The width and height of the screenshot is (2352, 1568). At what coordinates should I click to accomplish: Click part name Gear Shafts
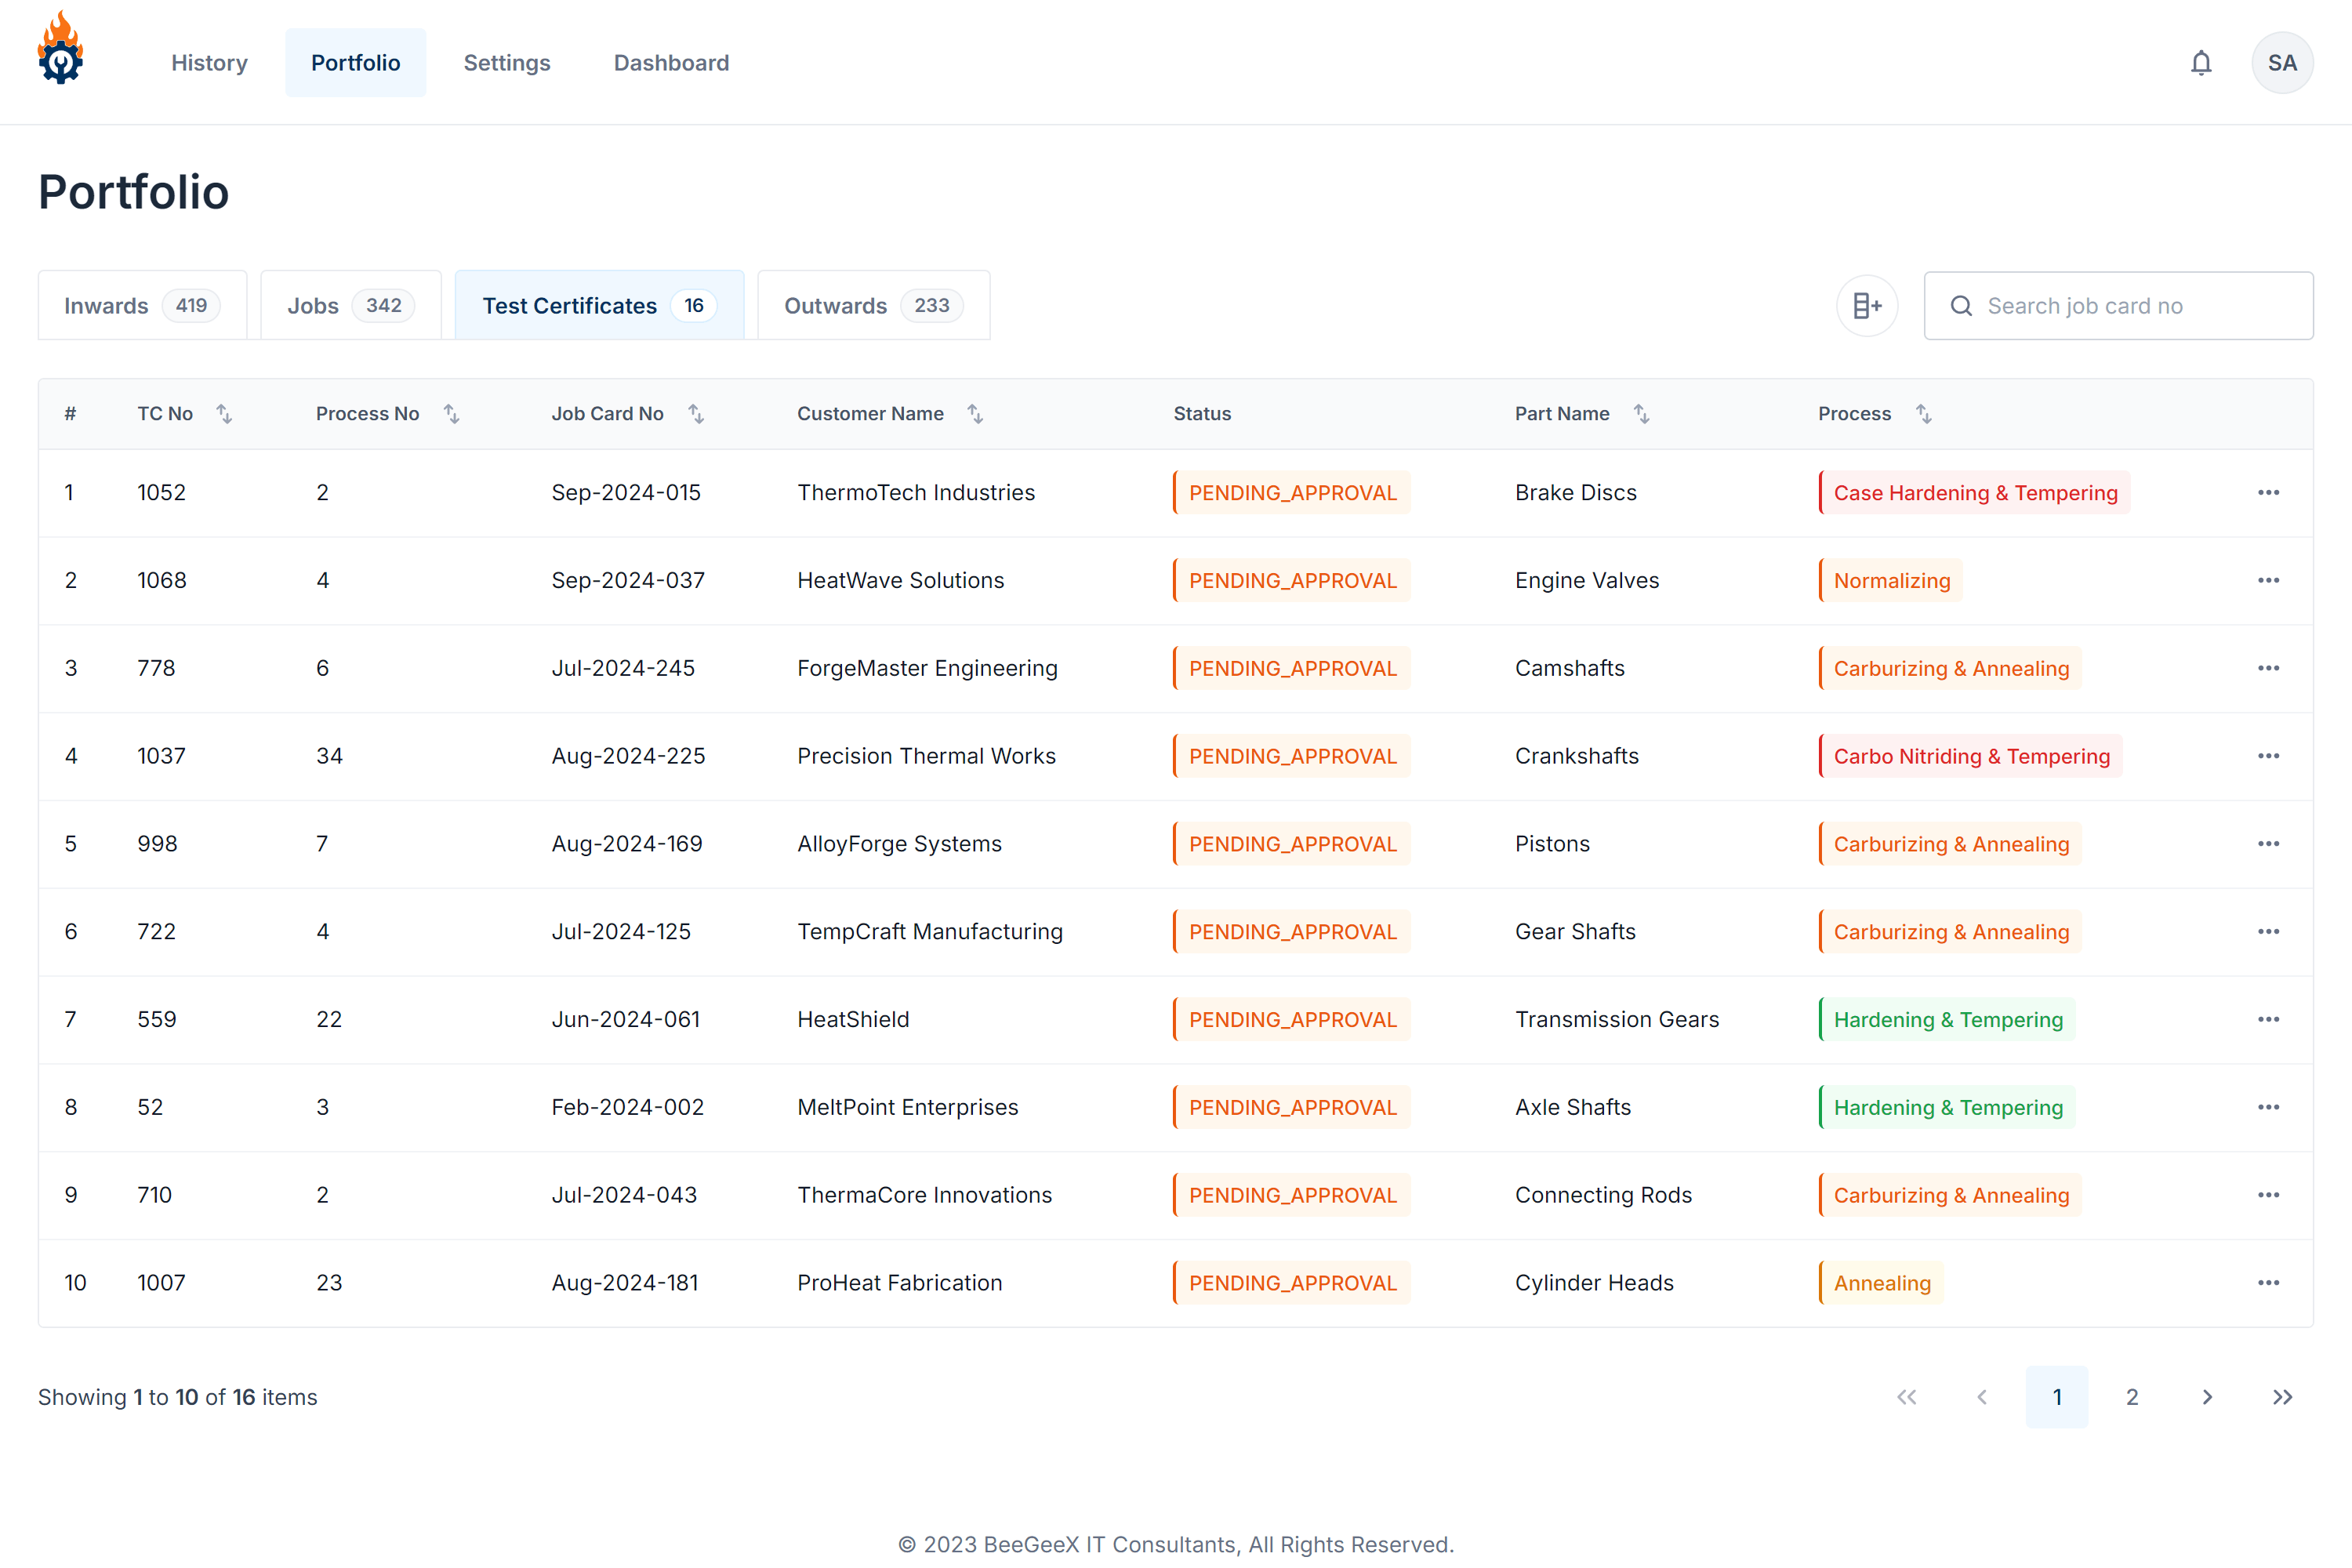(1575, 932)
